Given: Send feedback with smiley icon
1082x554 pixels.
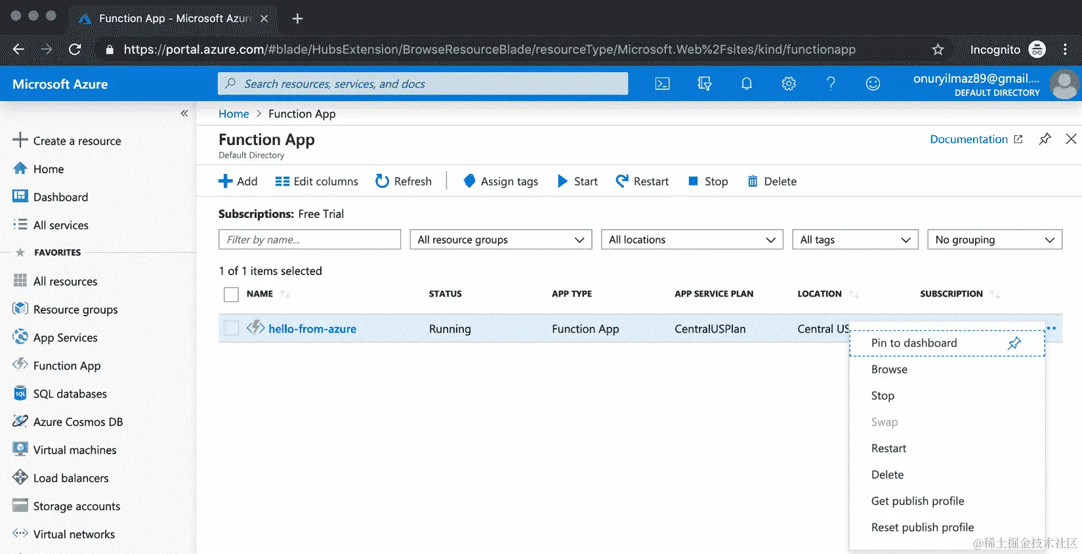Looking at the screenshot, I should click(x=873, y=83).
